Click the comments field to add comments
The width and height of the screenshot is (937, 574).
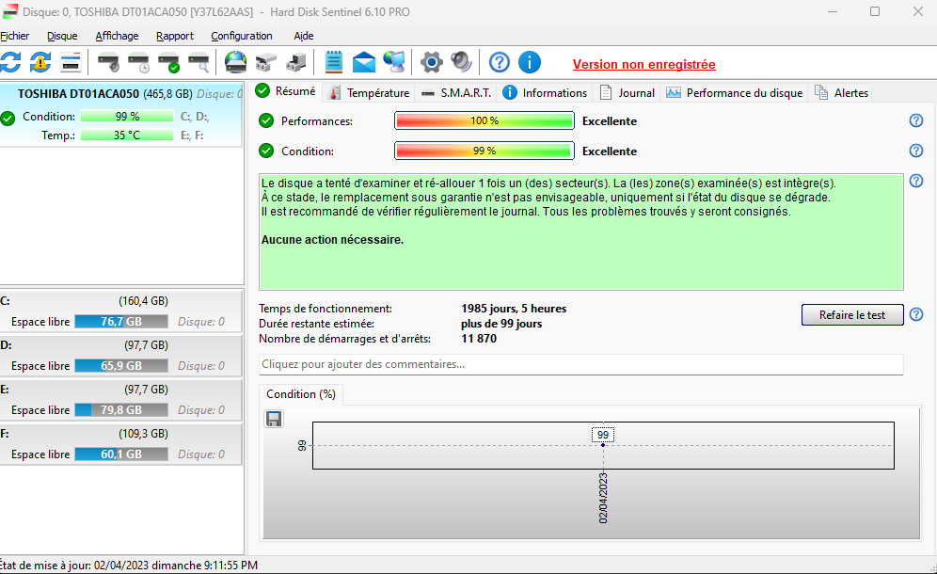580,364
